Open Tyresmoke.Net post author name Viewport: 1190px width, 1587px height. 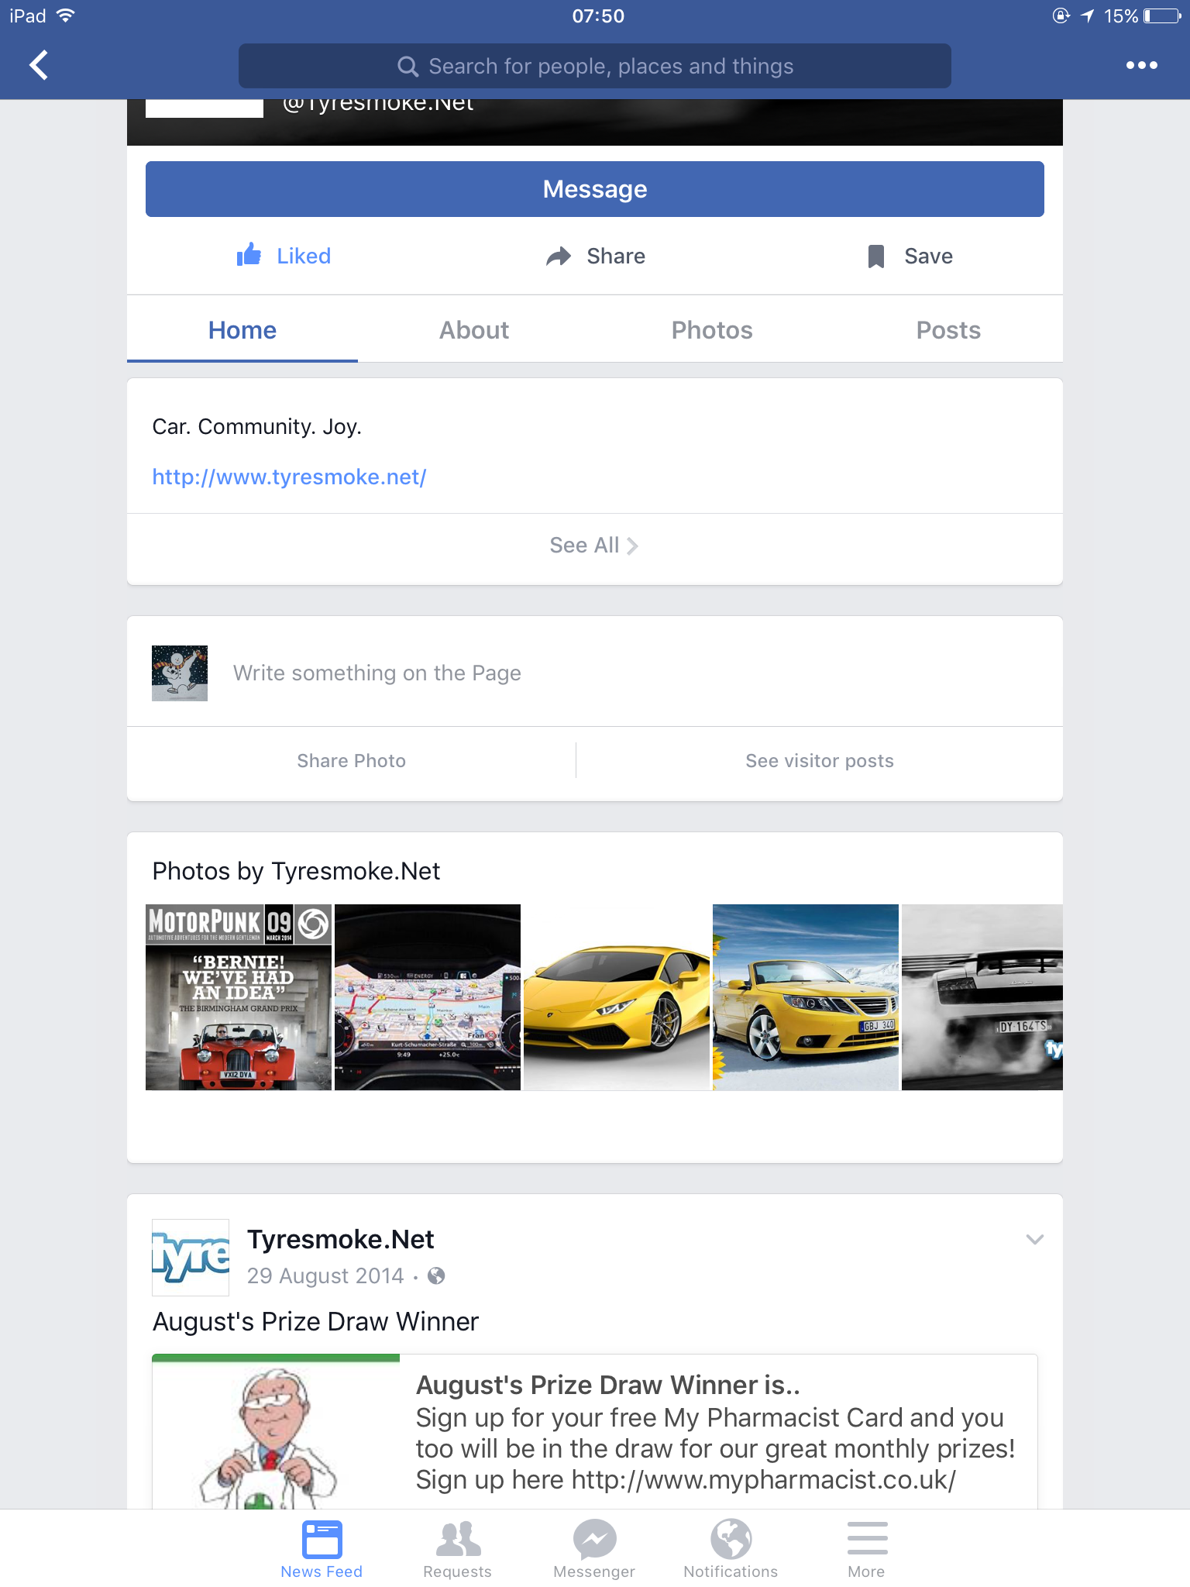tap(341, 1239)
